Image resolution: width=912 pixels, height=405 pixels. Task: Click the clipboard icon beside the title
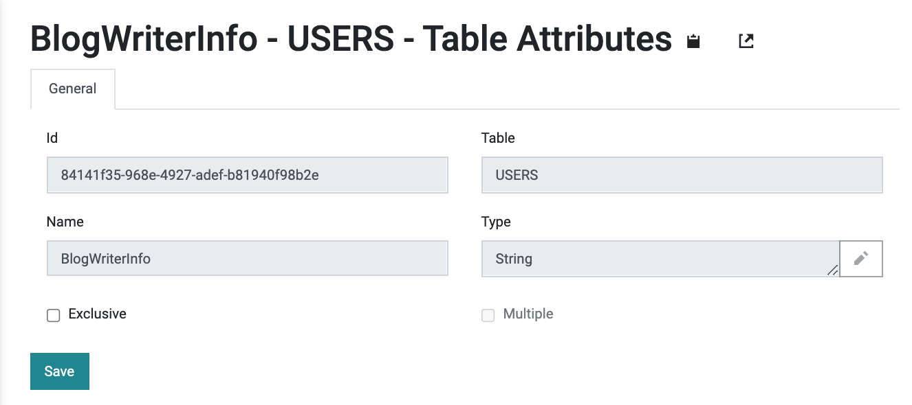(693, 41)
